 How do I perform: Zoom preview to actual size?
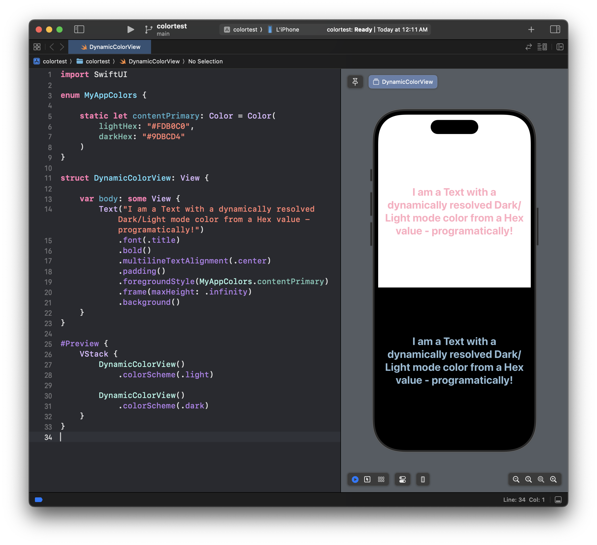[x=528, y=479]
